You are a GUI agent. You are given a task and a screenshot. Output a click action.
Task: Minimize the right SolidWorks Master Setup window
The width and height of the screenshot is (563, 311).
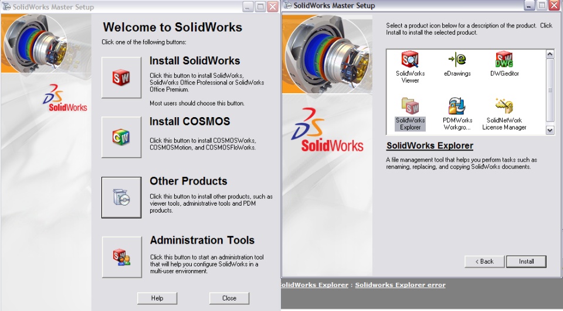(x=529, y=5)
